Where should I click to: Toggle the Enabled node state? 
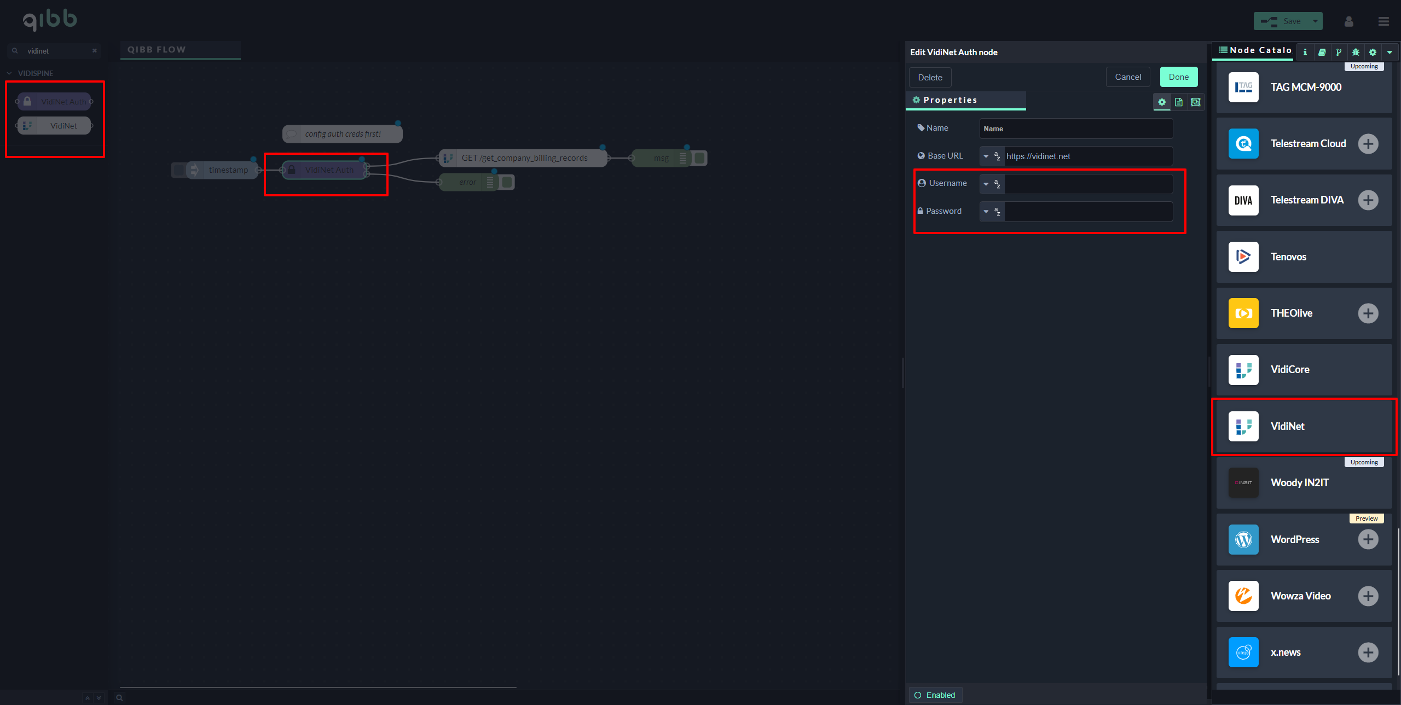click(935, 695)
